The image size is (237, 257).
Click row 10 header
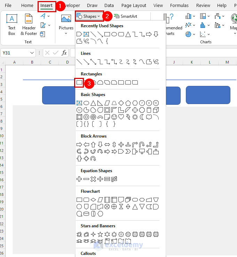(x=2, y=136)
